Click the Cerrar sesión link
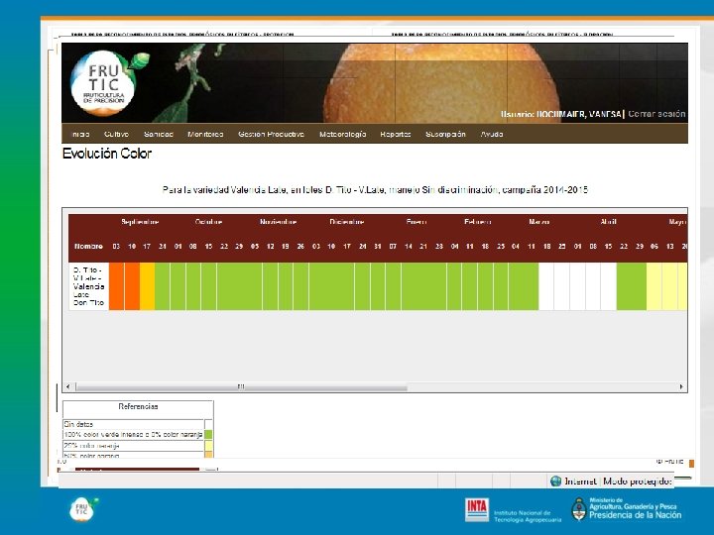 (656, 114)
